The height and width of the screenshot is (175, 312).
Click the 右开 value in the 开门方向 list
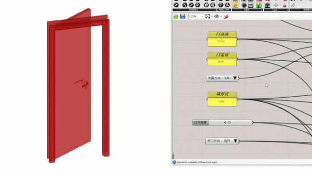[x=227, y=141]
